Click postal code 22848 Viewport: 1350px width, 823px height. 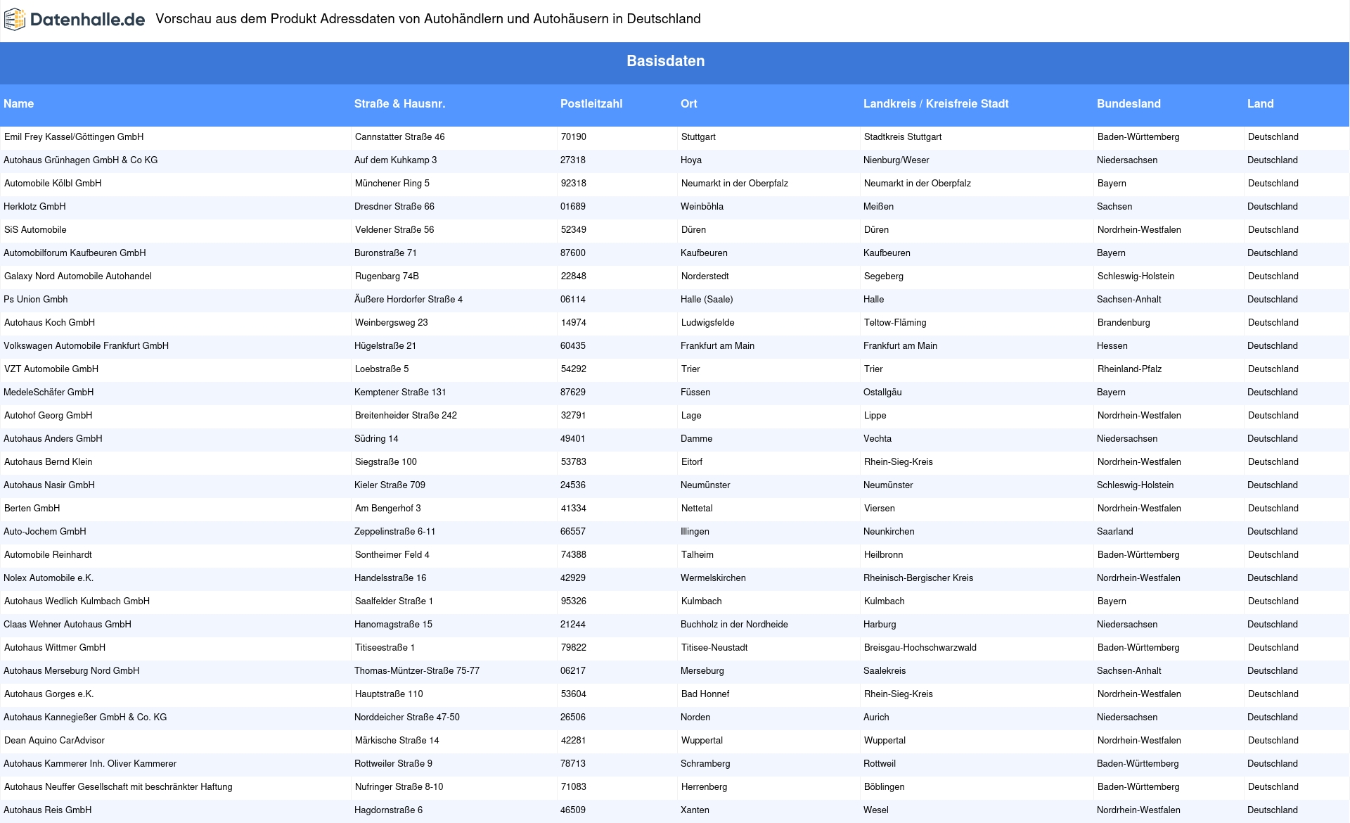(574, 276)
